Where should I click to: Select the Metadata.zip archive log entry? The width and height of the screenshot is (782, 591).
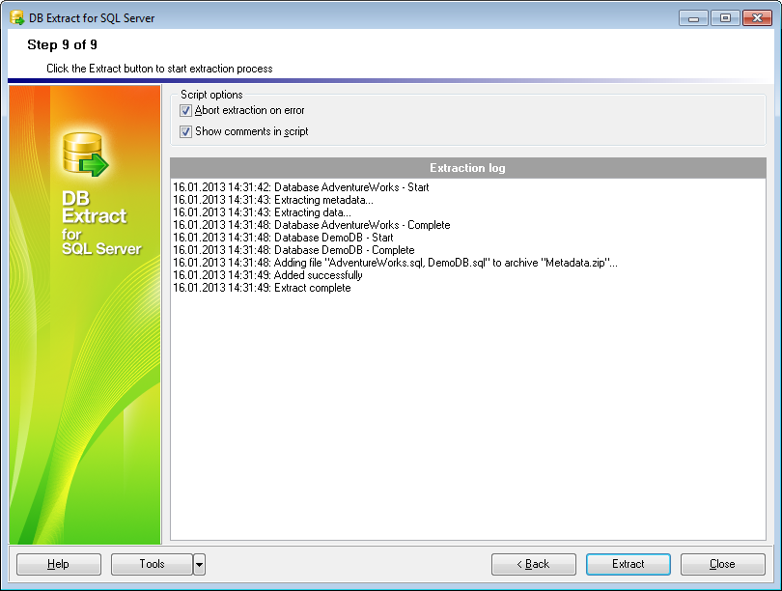click(395, 263)
